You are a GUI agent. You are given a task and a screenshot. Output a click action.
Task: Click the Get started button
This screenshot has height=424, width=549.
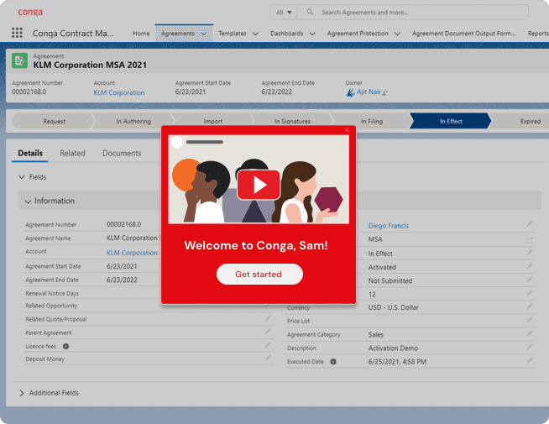pyautogui.click(x=259, y=275)
